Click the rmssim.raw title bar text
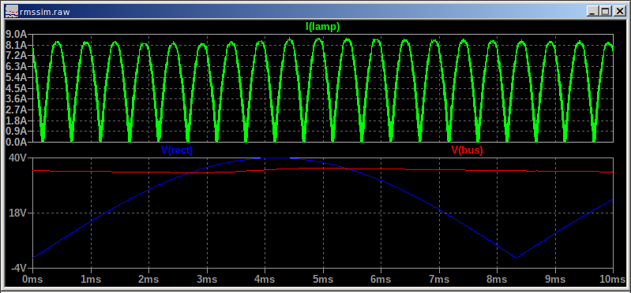This screenshot has height=293, width=631. (45, 12)
